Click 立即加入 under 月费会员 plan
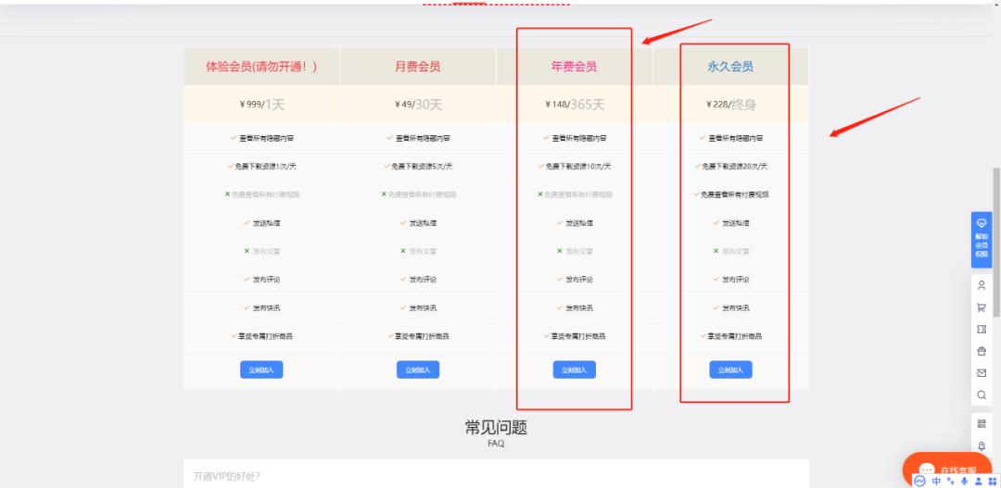This screenshot has width=1001, height=488. click(x=417, y=369)
